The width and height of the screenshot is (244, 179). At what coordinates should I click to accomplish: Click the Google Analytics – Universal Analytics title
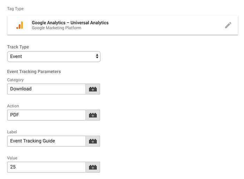(70, 23)
